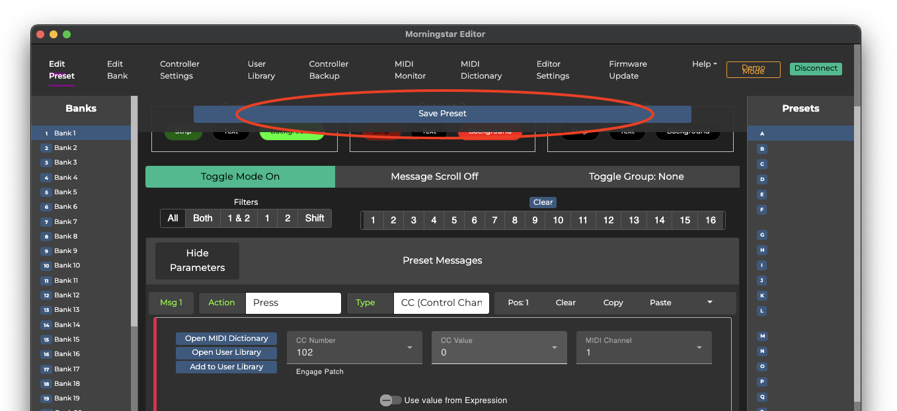Select preset F in Presets list
This screenshot has width=897, height=411.
tap(762, 209)
